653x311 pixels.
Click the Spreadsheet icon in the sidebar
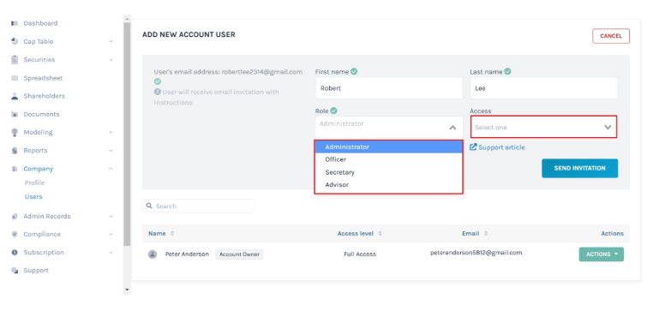coord(15,78)
